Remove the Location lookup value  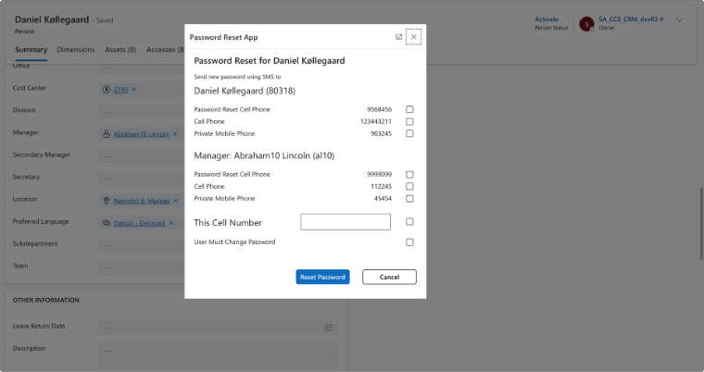coord(175,200)
